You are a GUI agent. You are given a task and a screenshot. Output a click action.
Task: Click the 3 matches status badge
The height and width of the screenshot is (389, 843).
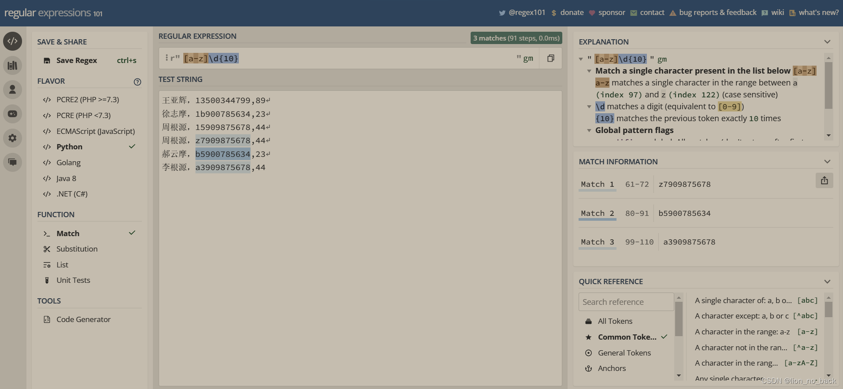tap(516, 38)
